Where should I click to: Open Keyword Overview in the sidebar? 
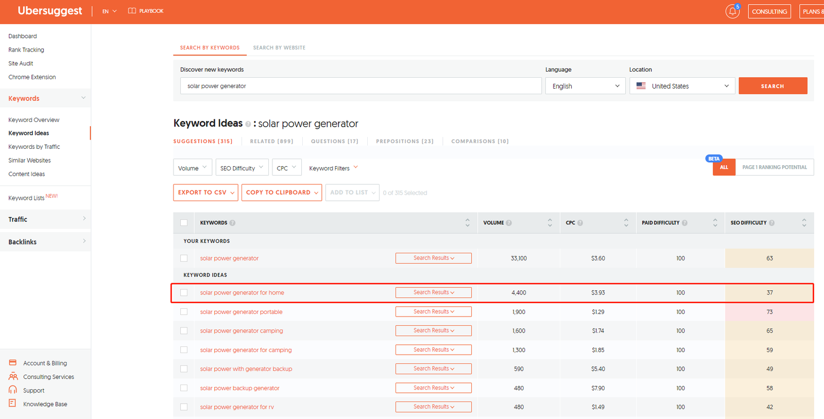point(34,120)
